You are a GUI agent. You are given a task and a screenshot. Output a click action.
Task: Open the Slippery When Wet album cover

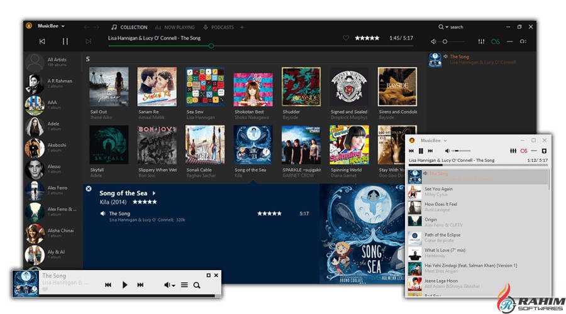[157, 144]
